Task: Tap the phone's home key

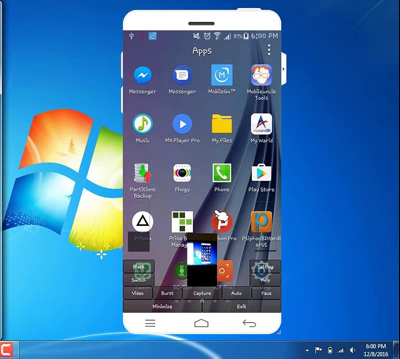Action: click(201, 323)
